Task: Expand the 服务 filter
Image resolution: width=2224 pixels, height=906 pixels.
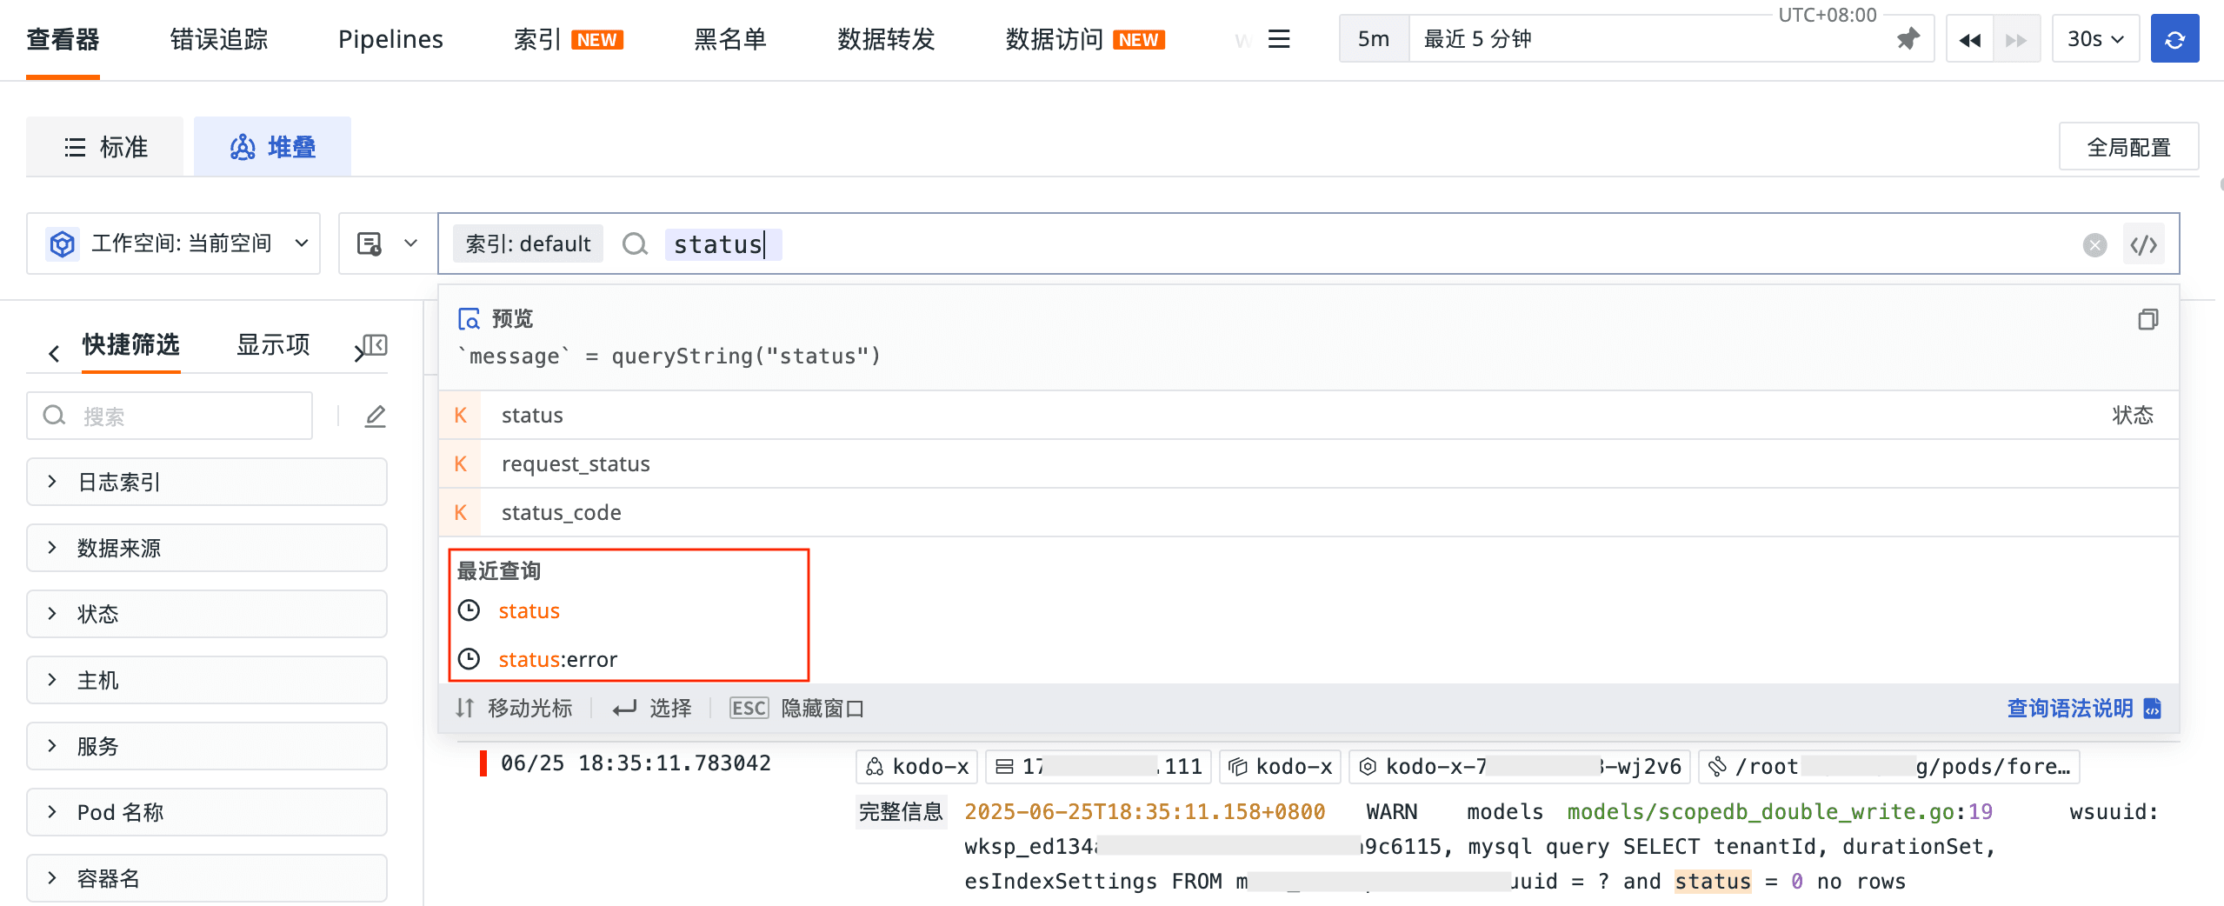Action: 207,746
